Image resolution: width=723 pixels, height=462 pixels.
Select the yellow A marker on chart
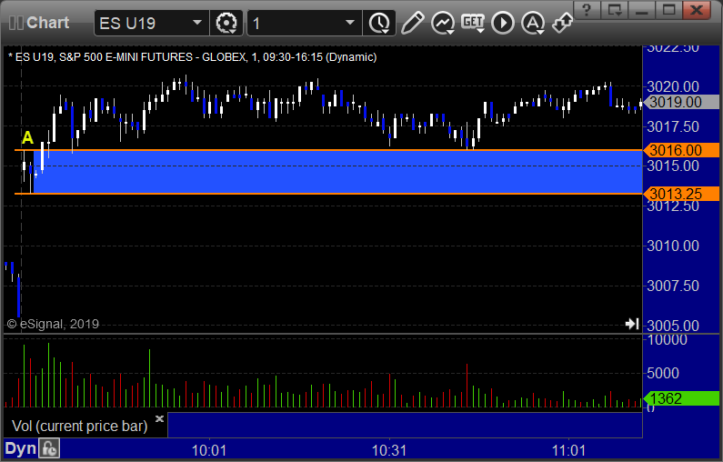27,137
